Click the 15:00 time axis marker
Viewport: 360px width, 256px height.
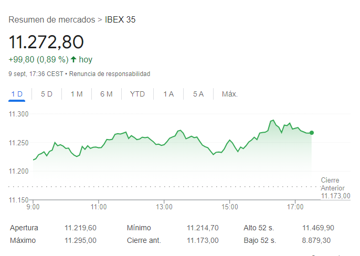click(230, 207)
